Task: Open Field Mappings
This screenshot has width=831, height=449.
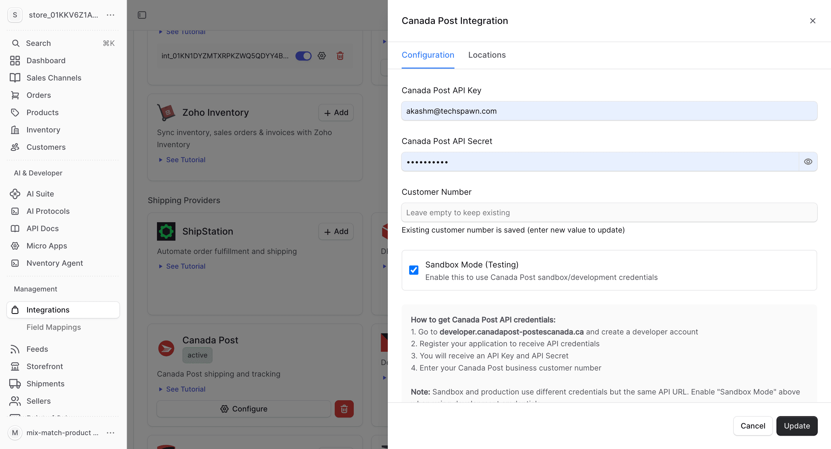Action: (x=54, y=327)
